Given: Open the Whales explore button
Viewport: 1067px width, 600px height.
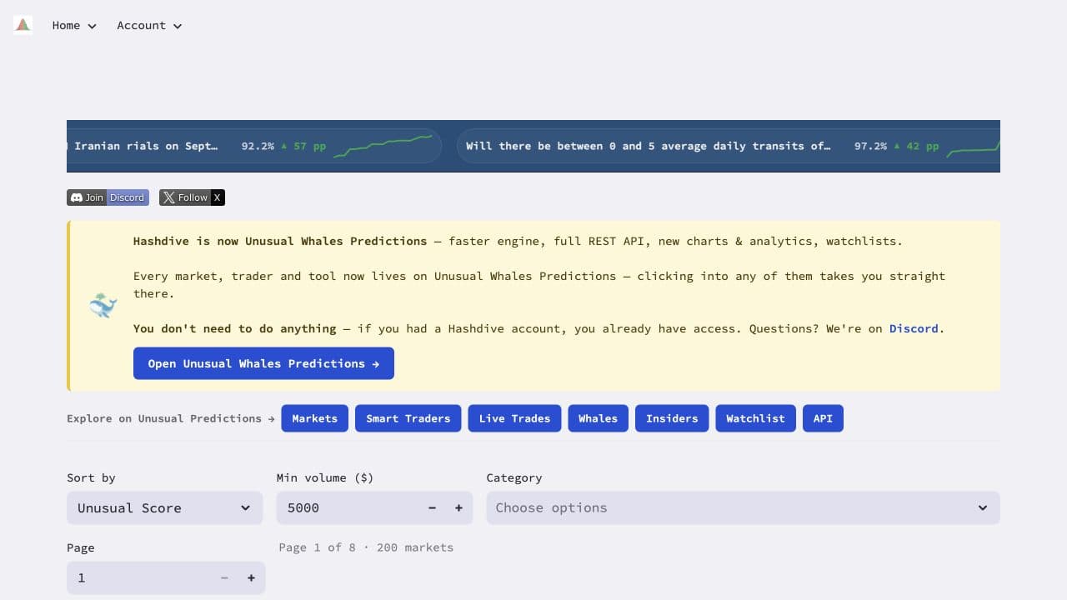Looking at the screenshot, I should (x=599, y=418).
